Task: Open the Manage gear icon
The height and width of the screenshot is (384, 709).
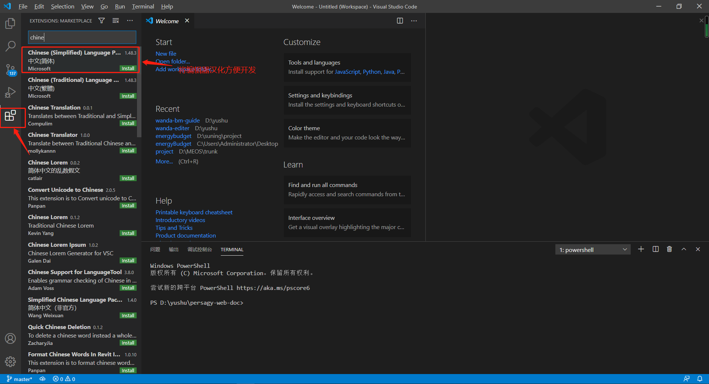Action: point(10,361)
